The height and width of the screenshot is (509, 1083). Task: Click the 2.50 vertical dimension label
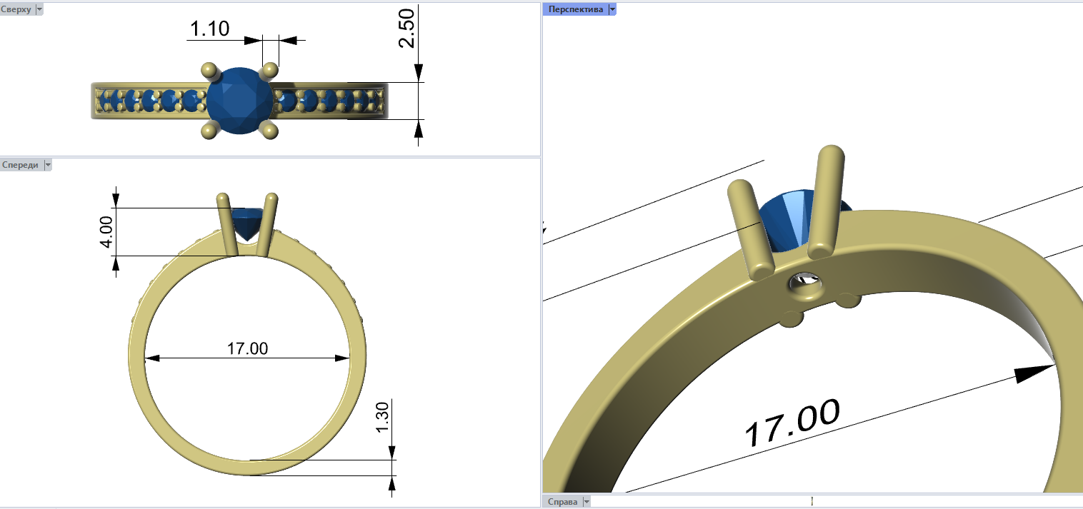tap(406, 29)
